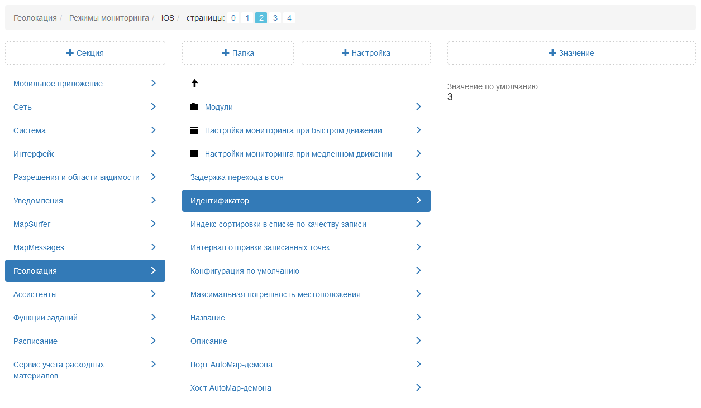Add a new section with Секция button
The width and height of the screenshot is (701, 408).
(x=85, y=53)
